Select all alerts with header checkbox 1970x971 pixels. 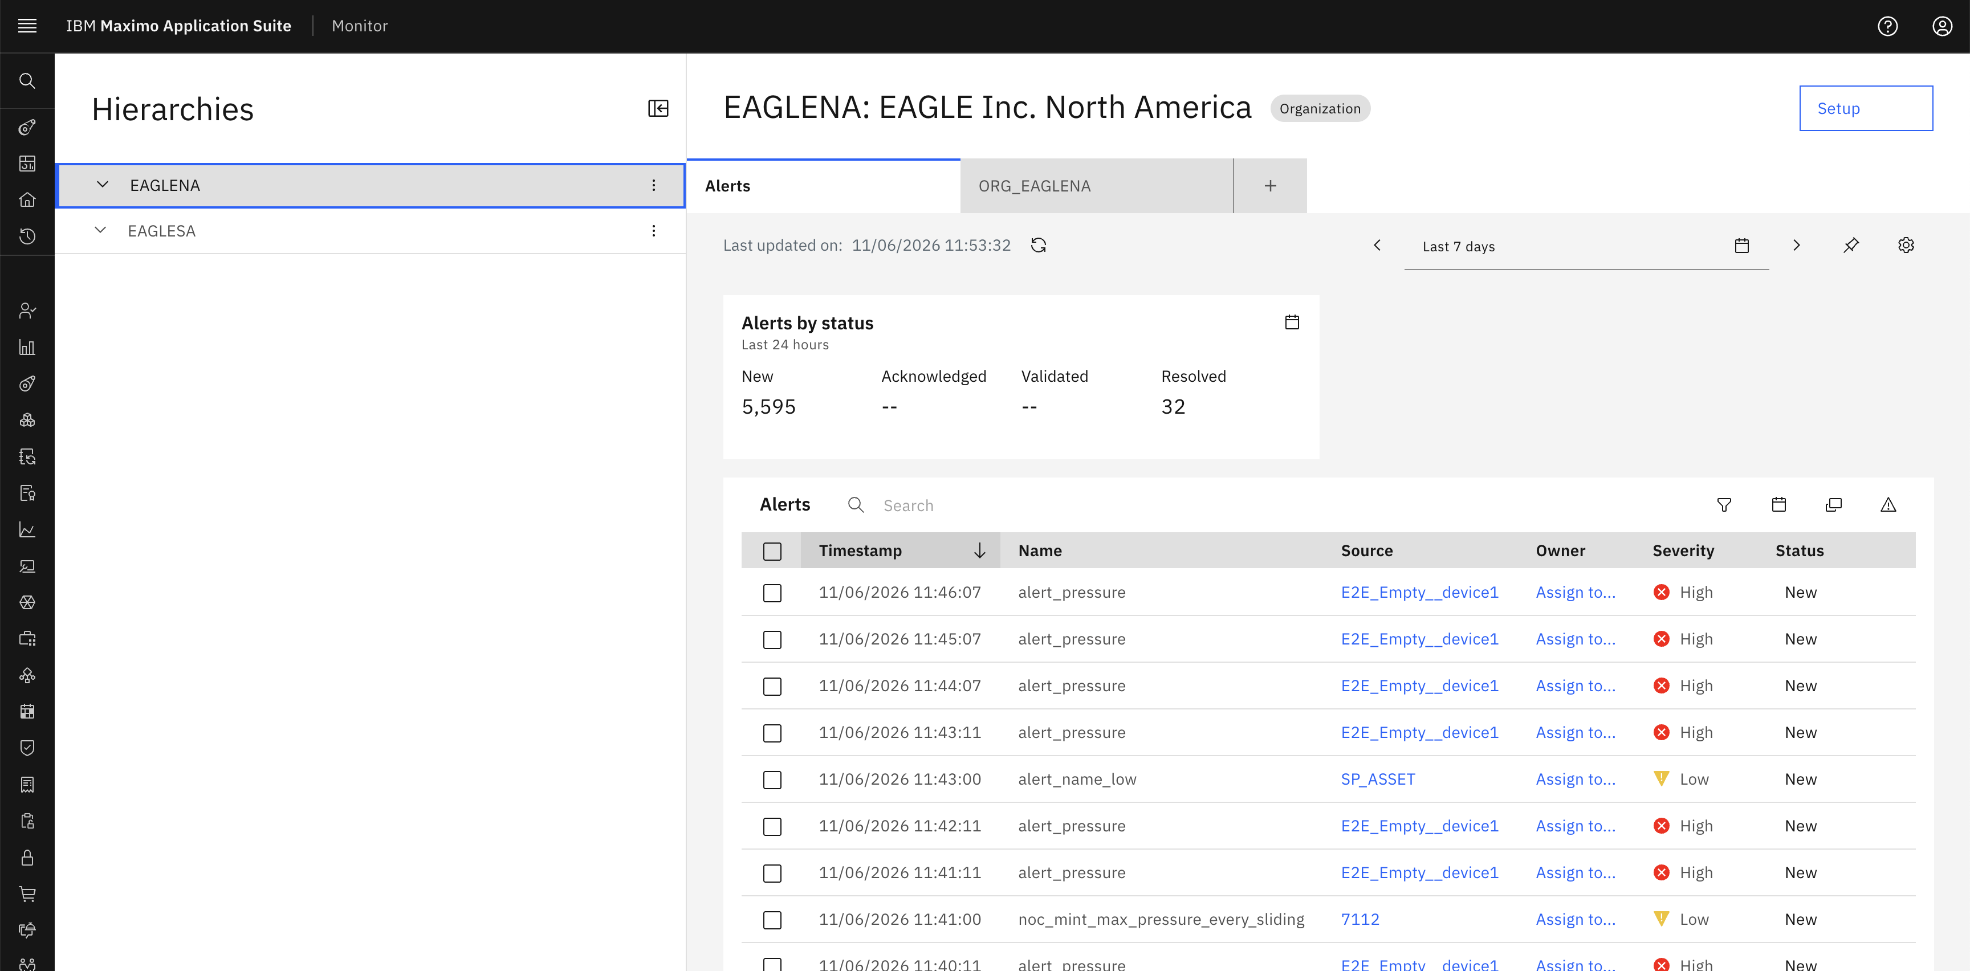click(772, 551)
